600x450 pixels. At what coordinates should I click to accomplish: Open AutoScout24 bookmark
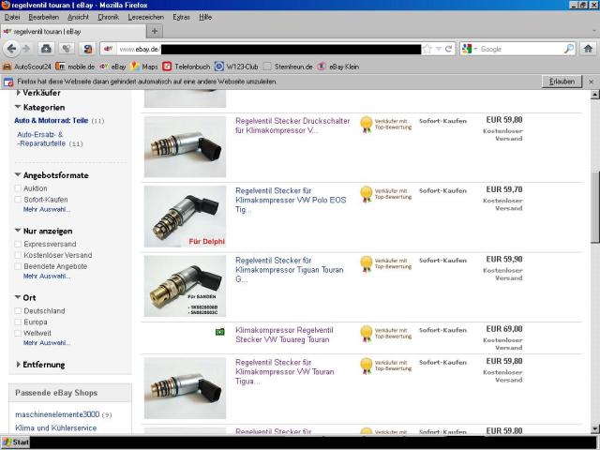27,67
